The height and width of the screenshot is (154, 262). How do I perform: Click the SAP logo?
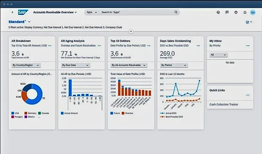tap(23, 12)
